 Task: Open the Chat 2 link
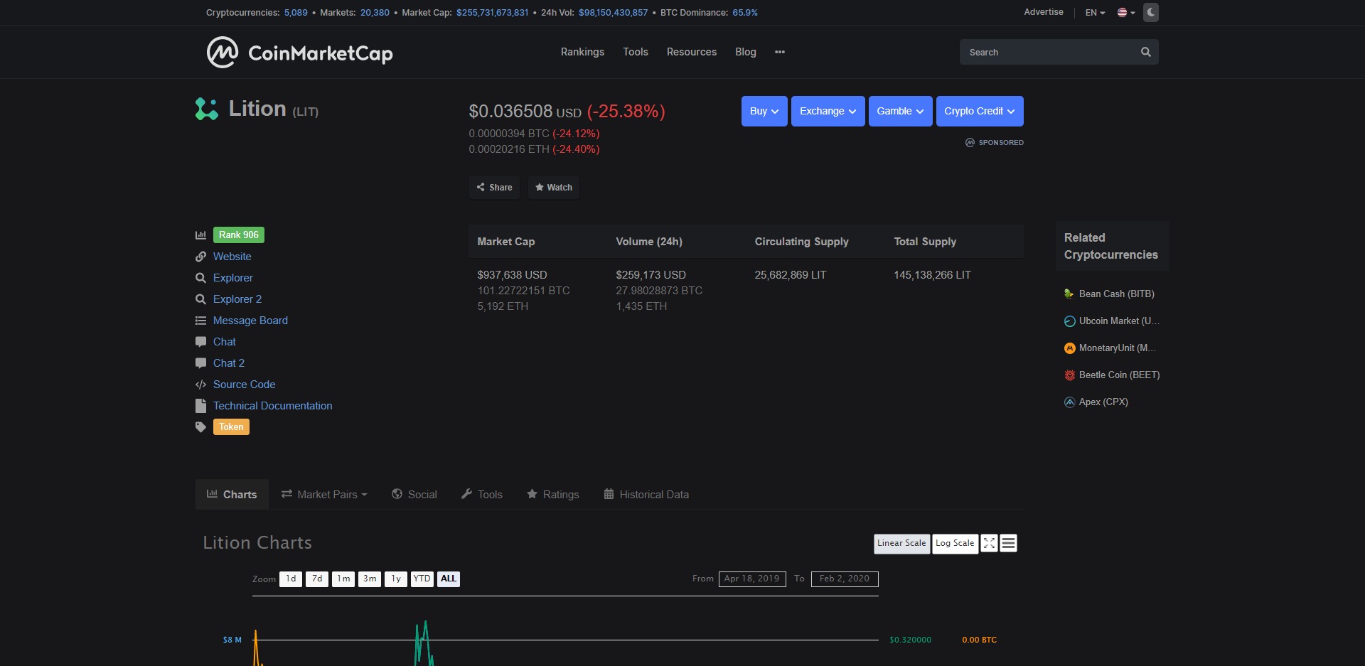tap(229, 363)
